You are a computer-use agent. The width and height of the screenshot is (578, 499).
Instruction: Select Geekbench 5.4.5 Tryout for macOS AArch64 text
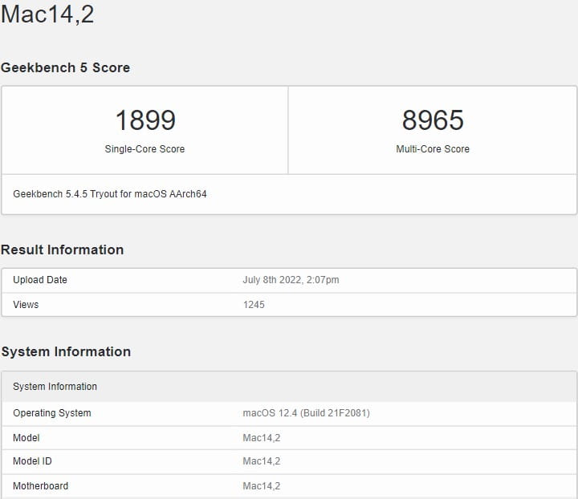tap(110, 194)
